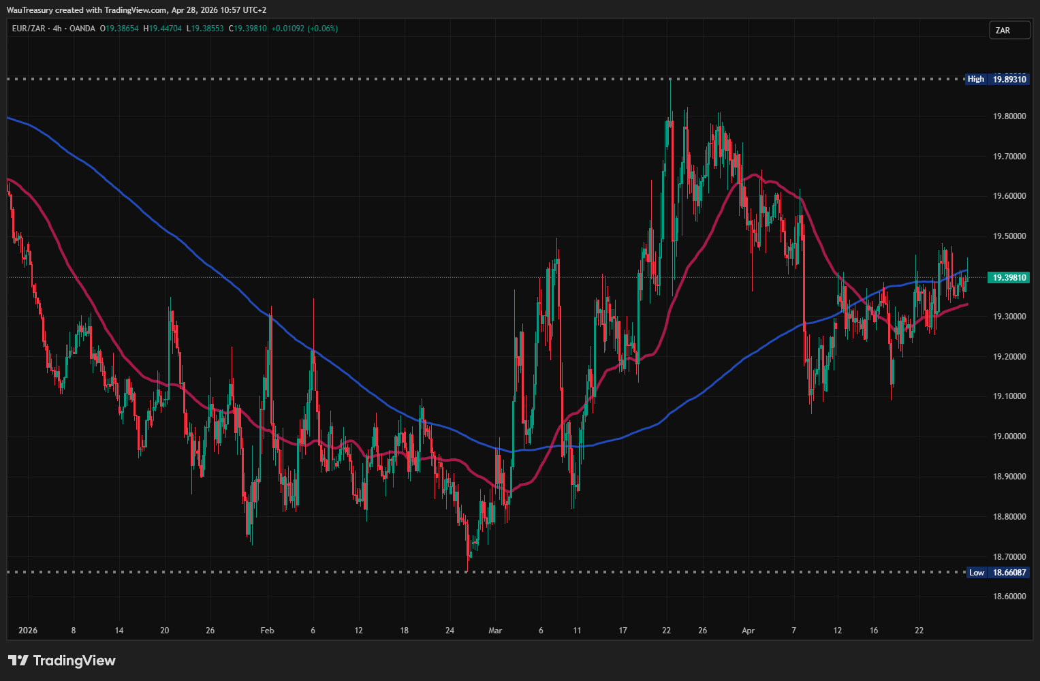Image resolution: width=1040 pixels, height=681 pixels.
Task: Click the 19.60000 price axis label
Action: (1009, 196)
